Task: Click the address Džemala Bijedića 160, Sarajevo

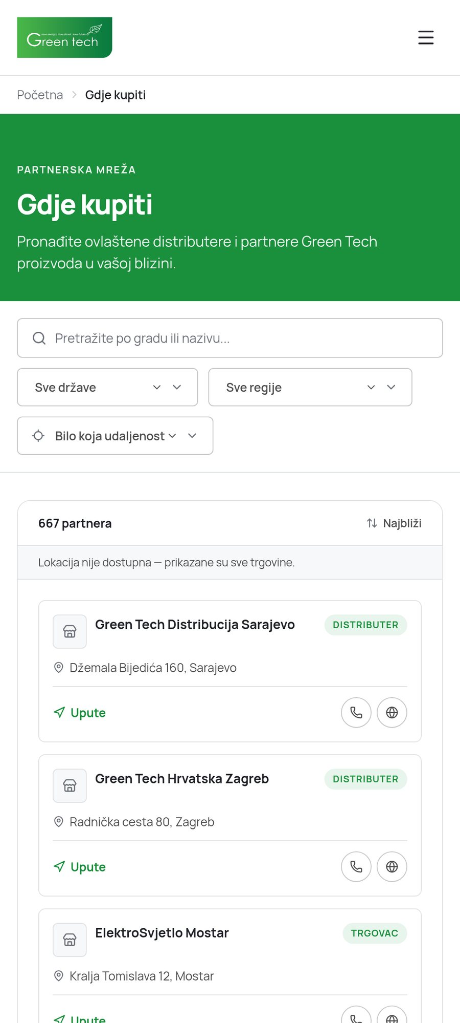Action: point(153,668)
